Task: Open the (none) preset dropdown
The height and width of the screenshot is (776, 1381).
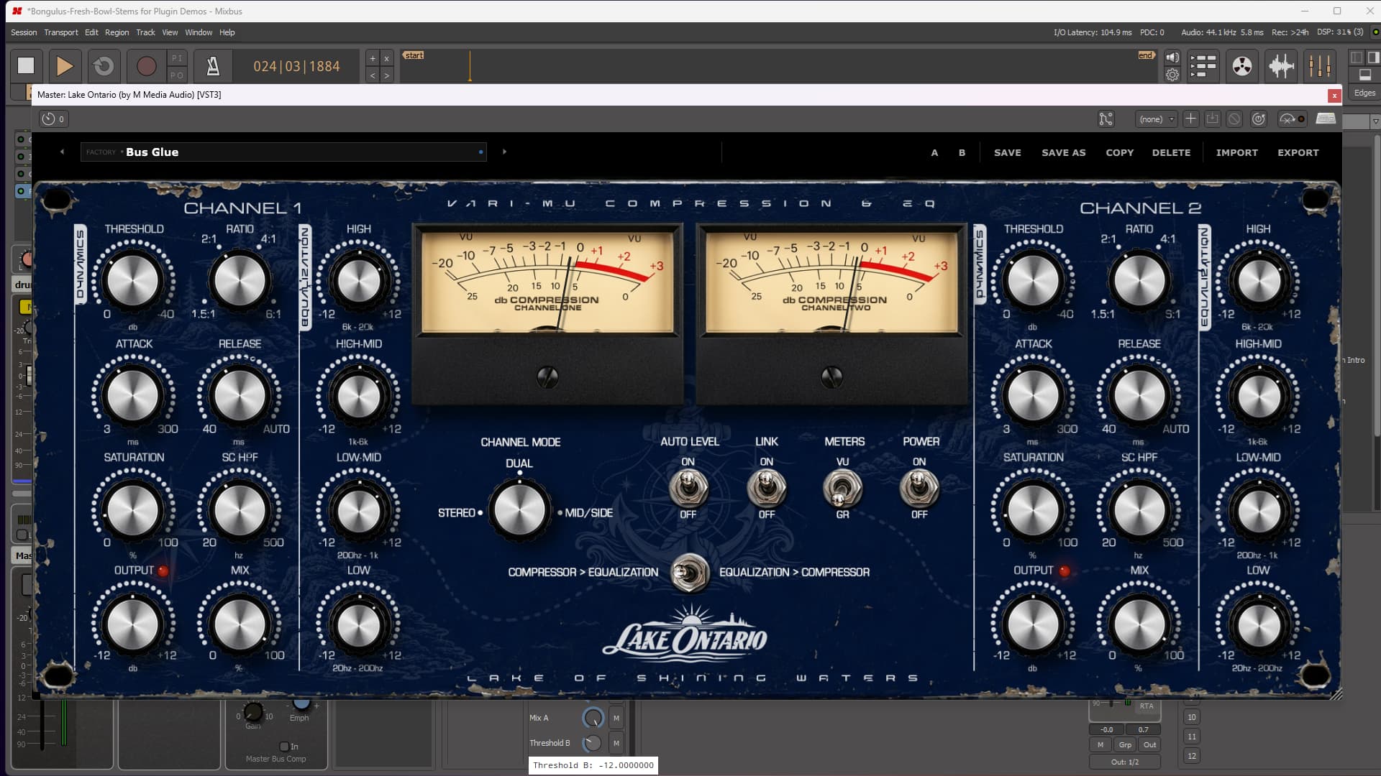Action: pyautogui.click(x=1156, y=119)
